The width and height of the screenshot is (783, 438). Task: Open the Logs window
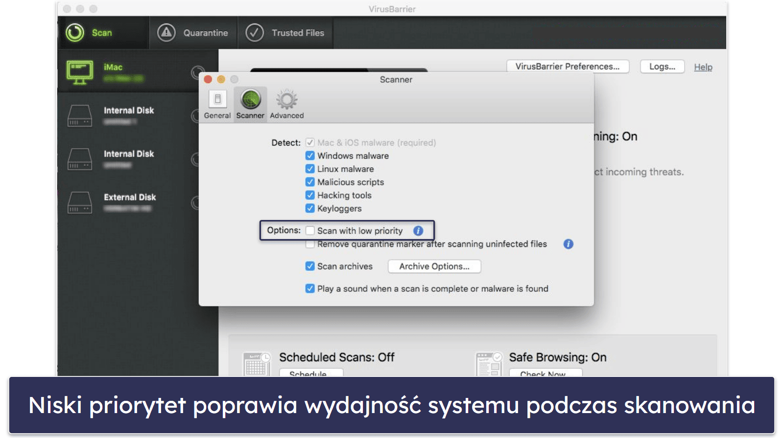click(x=662, y=66)
